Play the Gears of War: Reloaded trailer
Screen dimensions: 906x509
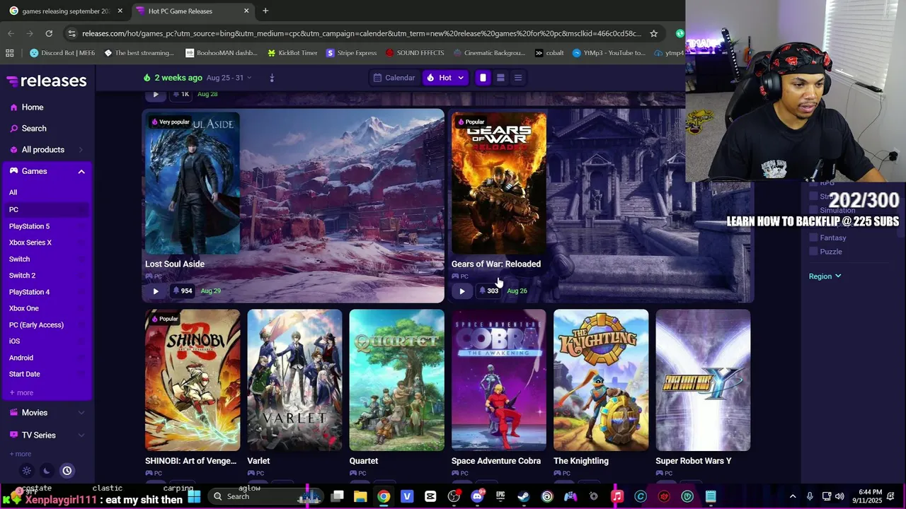point(462,291)
